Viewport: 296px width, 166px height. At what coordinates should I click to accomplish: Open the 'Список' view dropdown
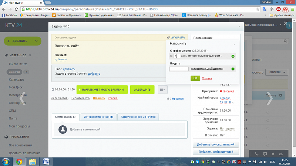pyautogui.click(x=277, y=72)
